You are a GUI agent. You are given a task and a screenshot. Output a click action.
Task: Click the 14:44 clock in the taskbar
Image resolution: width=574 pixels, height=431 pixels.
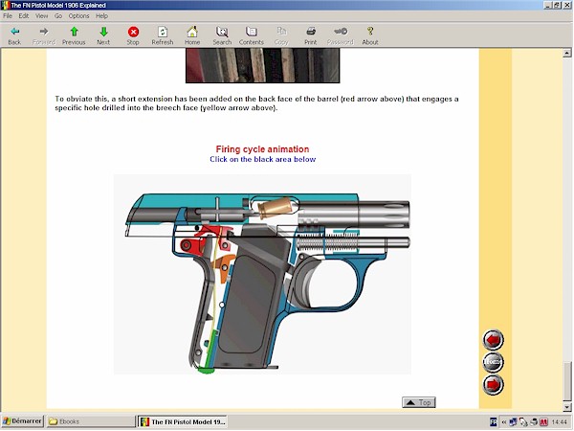pyautogui.click(x=559, y=422)
